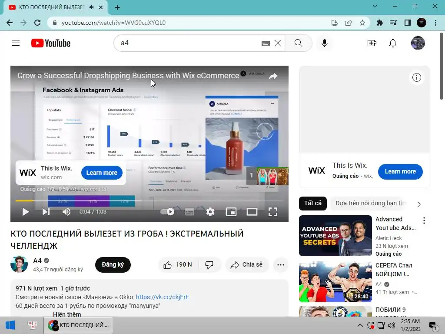Open Chrome three-dot menu

(x=435, y=23)
